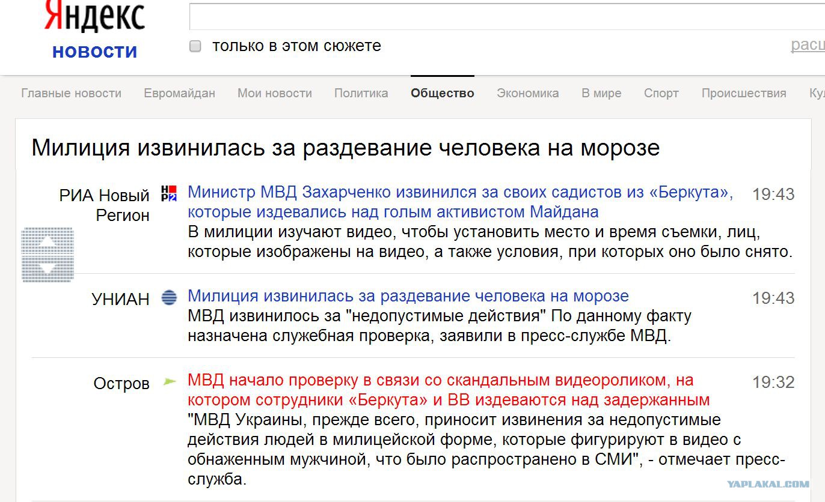Click the Остров green arrow source icon
Image resolution: width=825 pixels, height=502 pixels.
pos(170,381)
